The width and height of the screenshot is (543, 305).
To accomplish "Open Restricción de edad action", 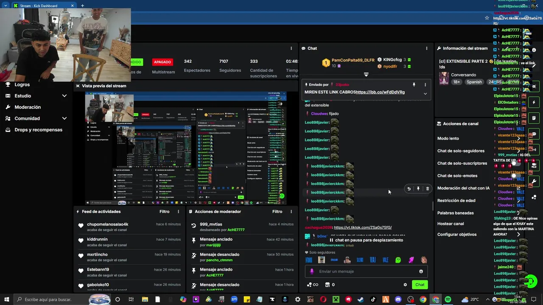I will click(x=456, y=201).
